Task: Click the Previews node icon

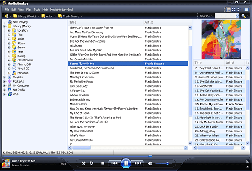Action: click(x=14, y=73)
